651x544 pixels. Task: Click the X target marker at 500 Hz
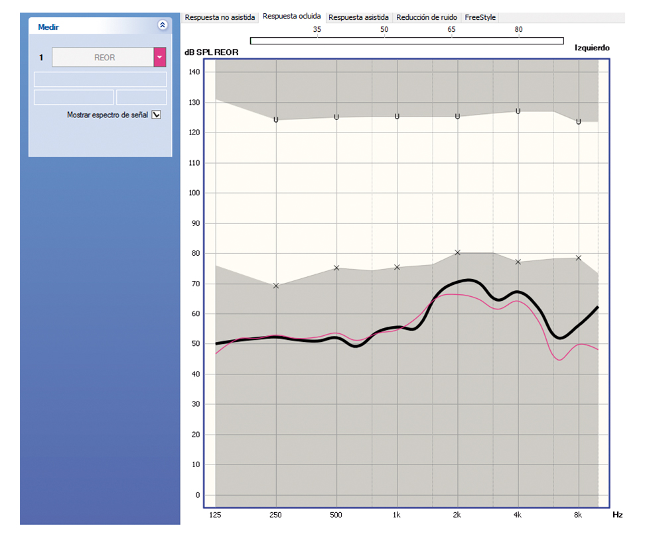(336, 268)
